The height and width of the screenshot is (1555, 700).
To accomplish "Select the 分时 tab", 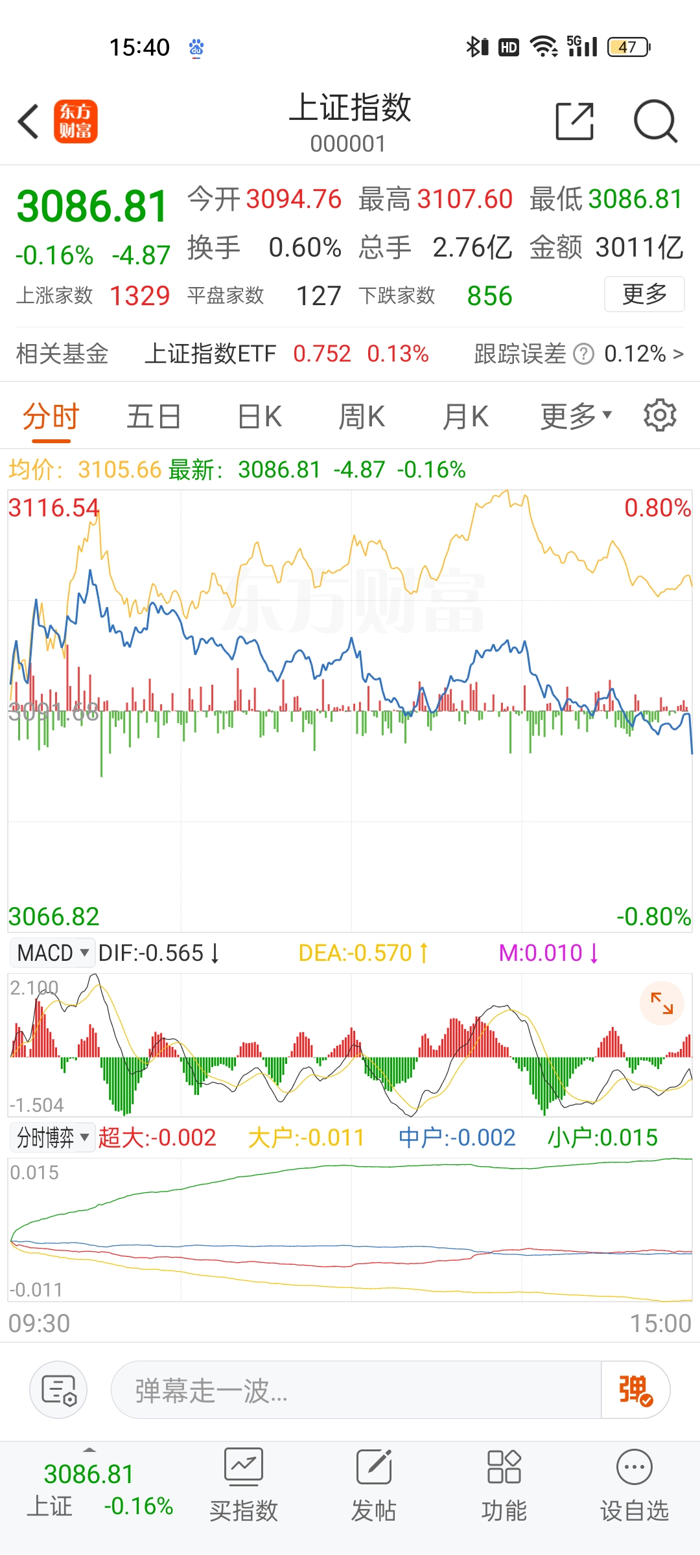I will pos(51,416).
